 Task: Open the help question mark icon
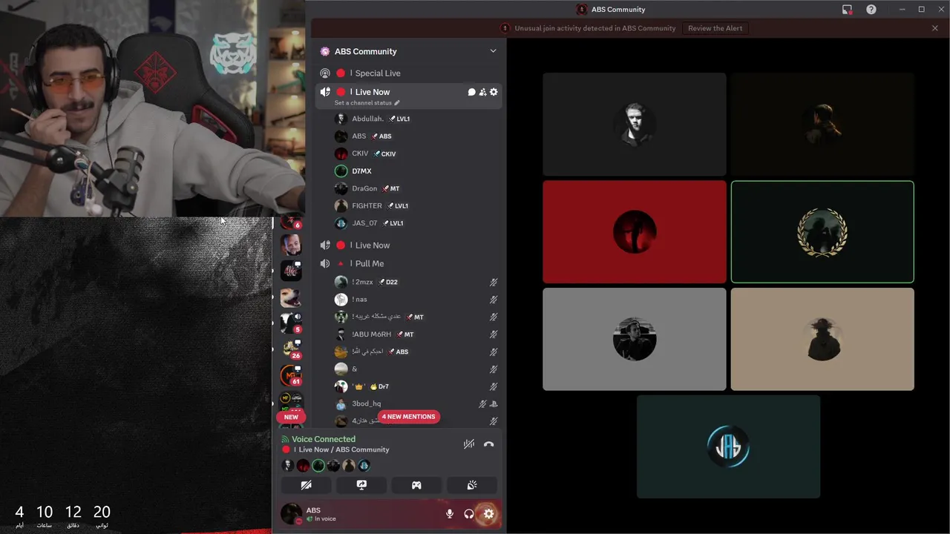[x=871, y=10]
